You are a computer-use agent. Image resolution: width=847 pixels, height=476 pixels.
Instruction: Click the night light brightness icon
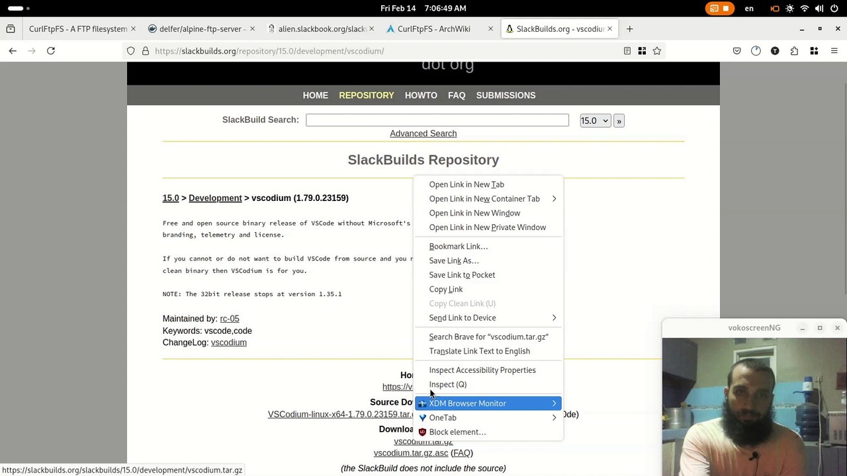click(790, 9)
